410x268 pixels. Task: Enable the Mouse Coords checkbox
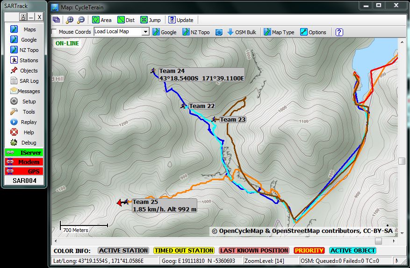pos(54,32)
